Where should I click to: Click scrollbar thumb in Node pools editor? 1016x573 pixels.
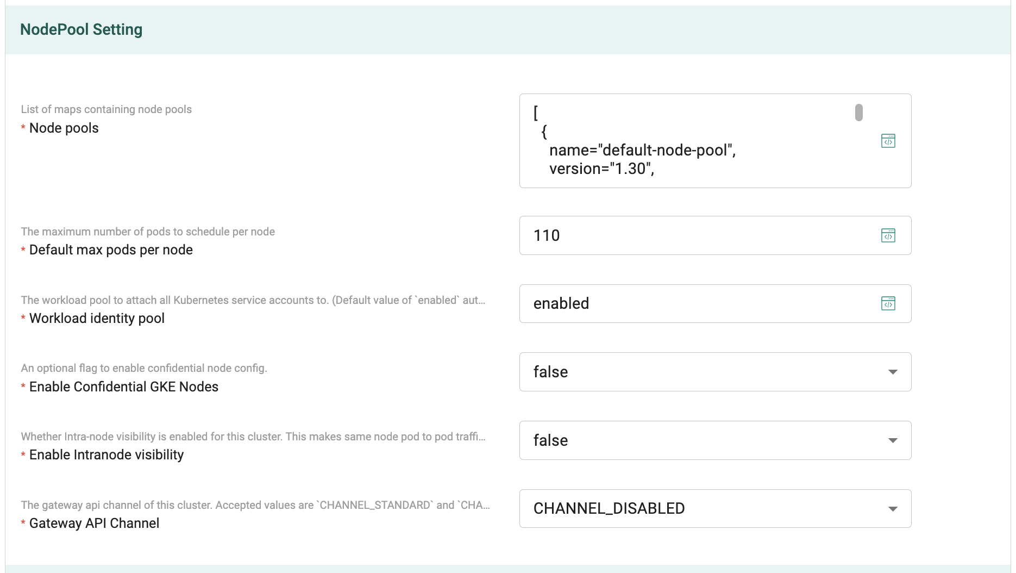click(x=858, y=113)
